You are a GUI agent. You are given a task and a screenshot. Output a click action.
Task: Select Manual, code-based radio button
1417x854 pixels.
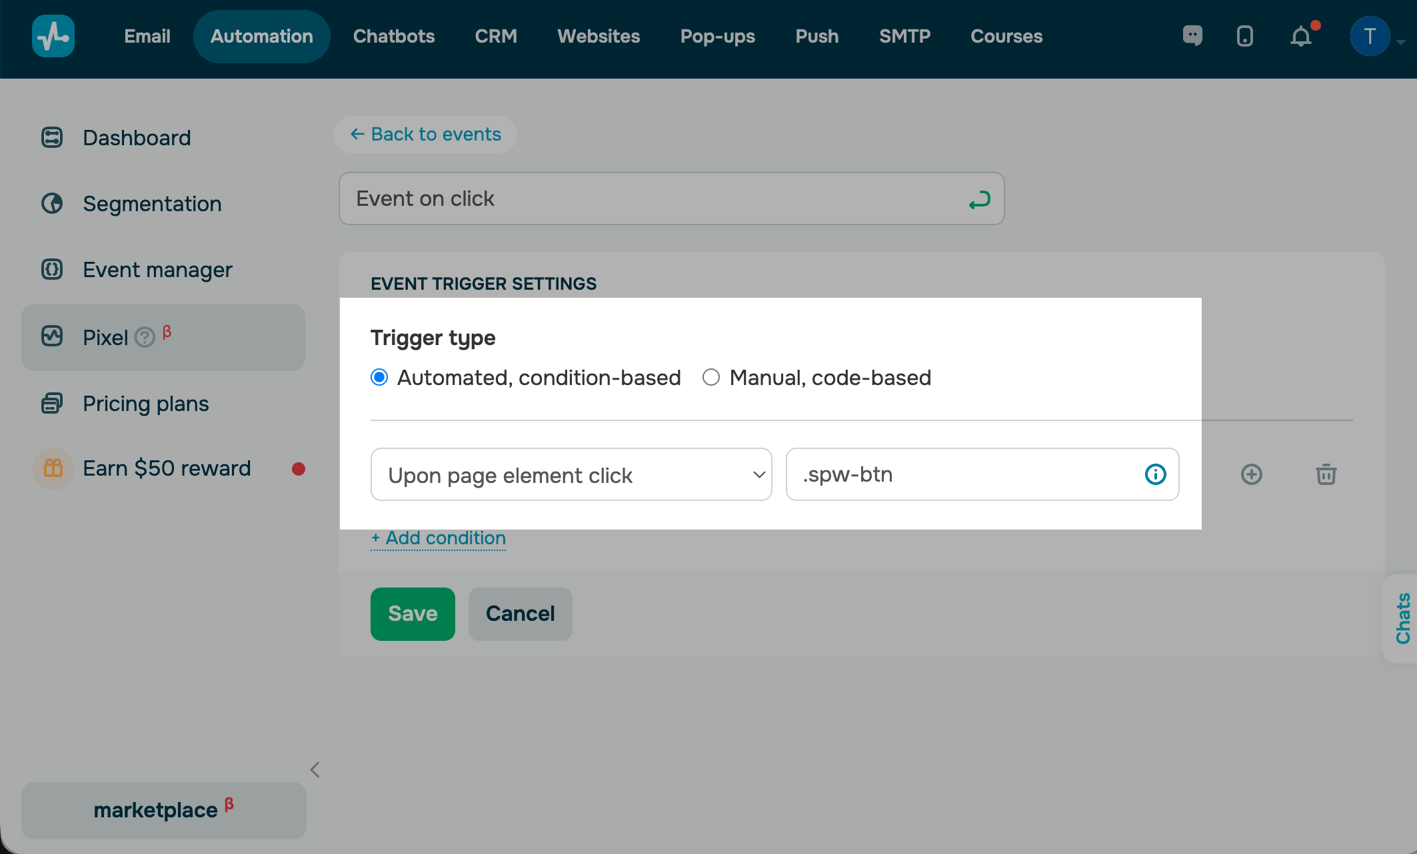(711, 378)
